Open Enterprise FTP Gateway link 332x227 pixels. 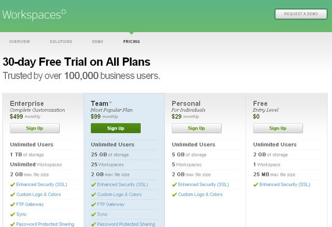coord(30,204)
